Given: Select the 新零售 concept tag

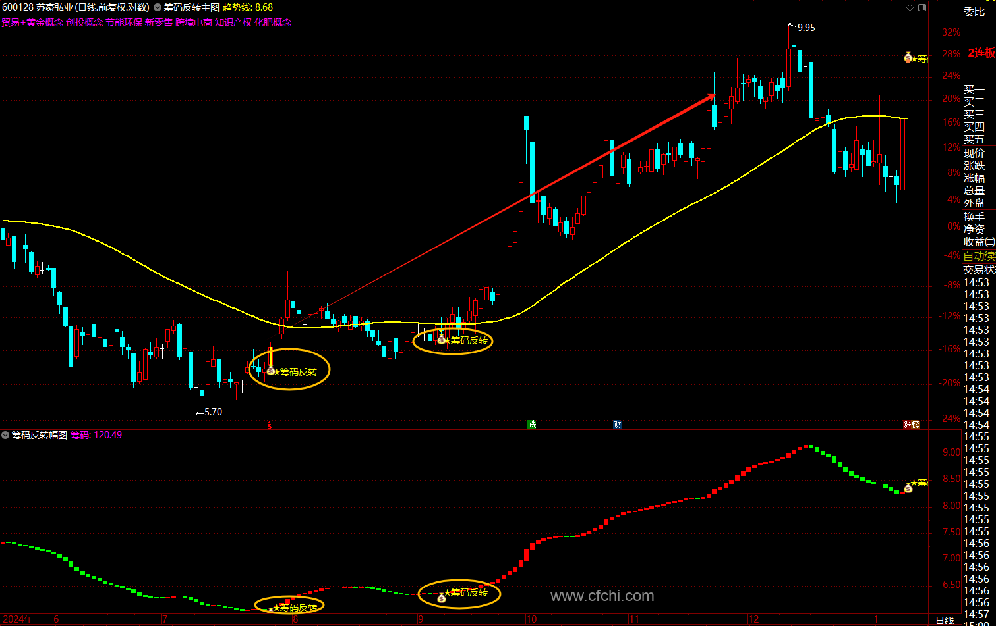Looking at the screenshot, I should click(159, 22).
